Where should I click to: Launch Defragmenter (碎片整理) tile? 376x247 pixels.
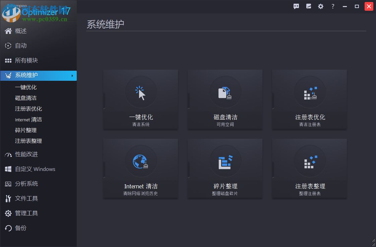tap(225, 168)
